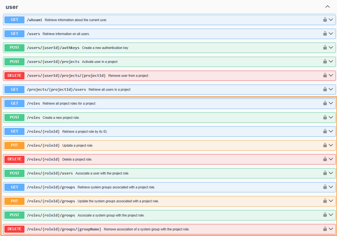This screenshot has width=337, height=236.
Task: Click 'Retrieve all project roles for a project' text
Action: (69, 104)
